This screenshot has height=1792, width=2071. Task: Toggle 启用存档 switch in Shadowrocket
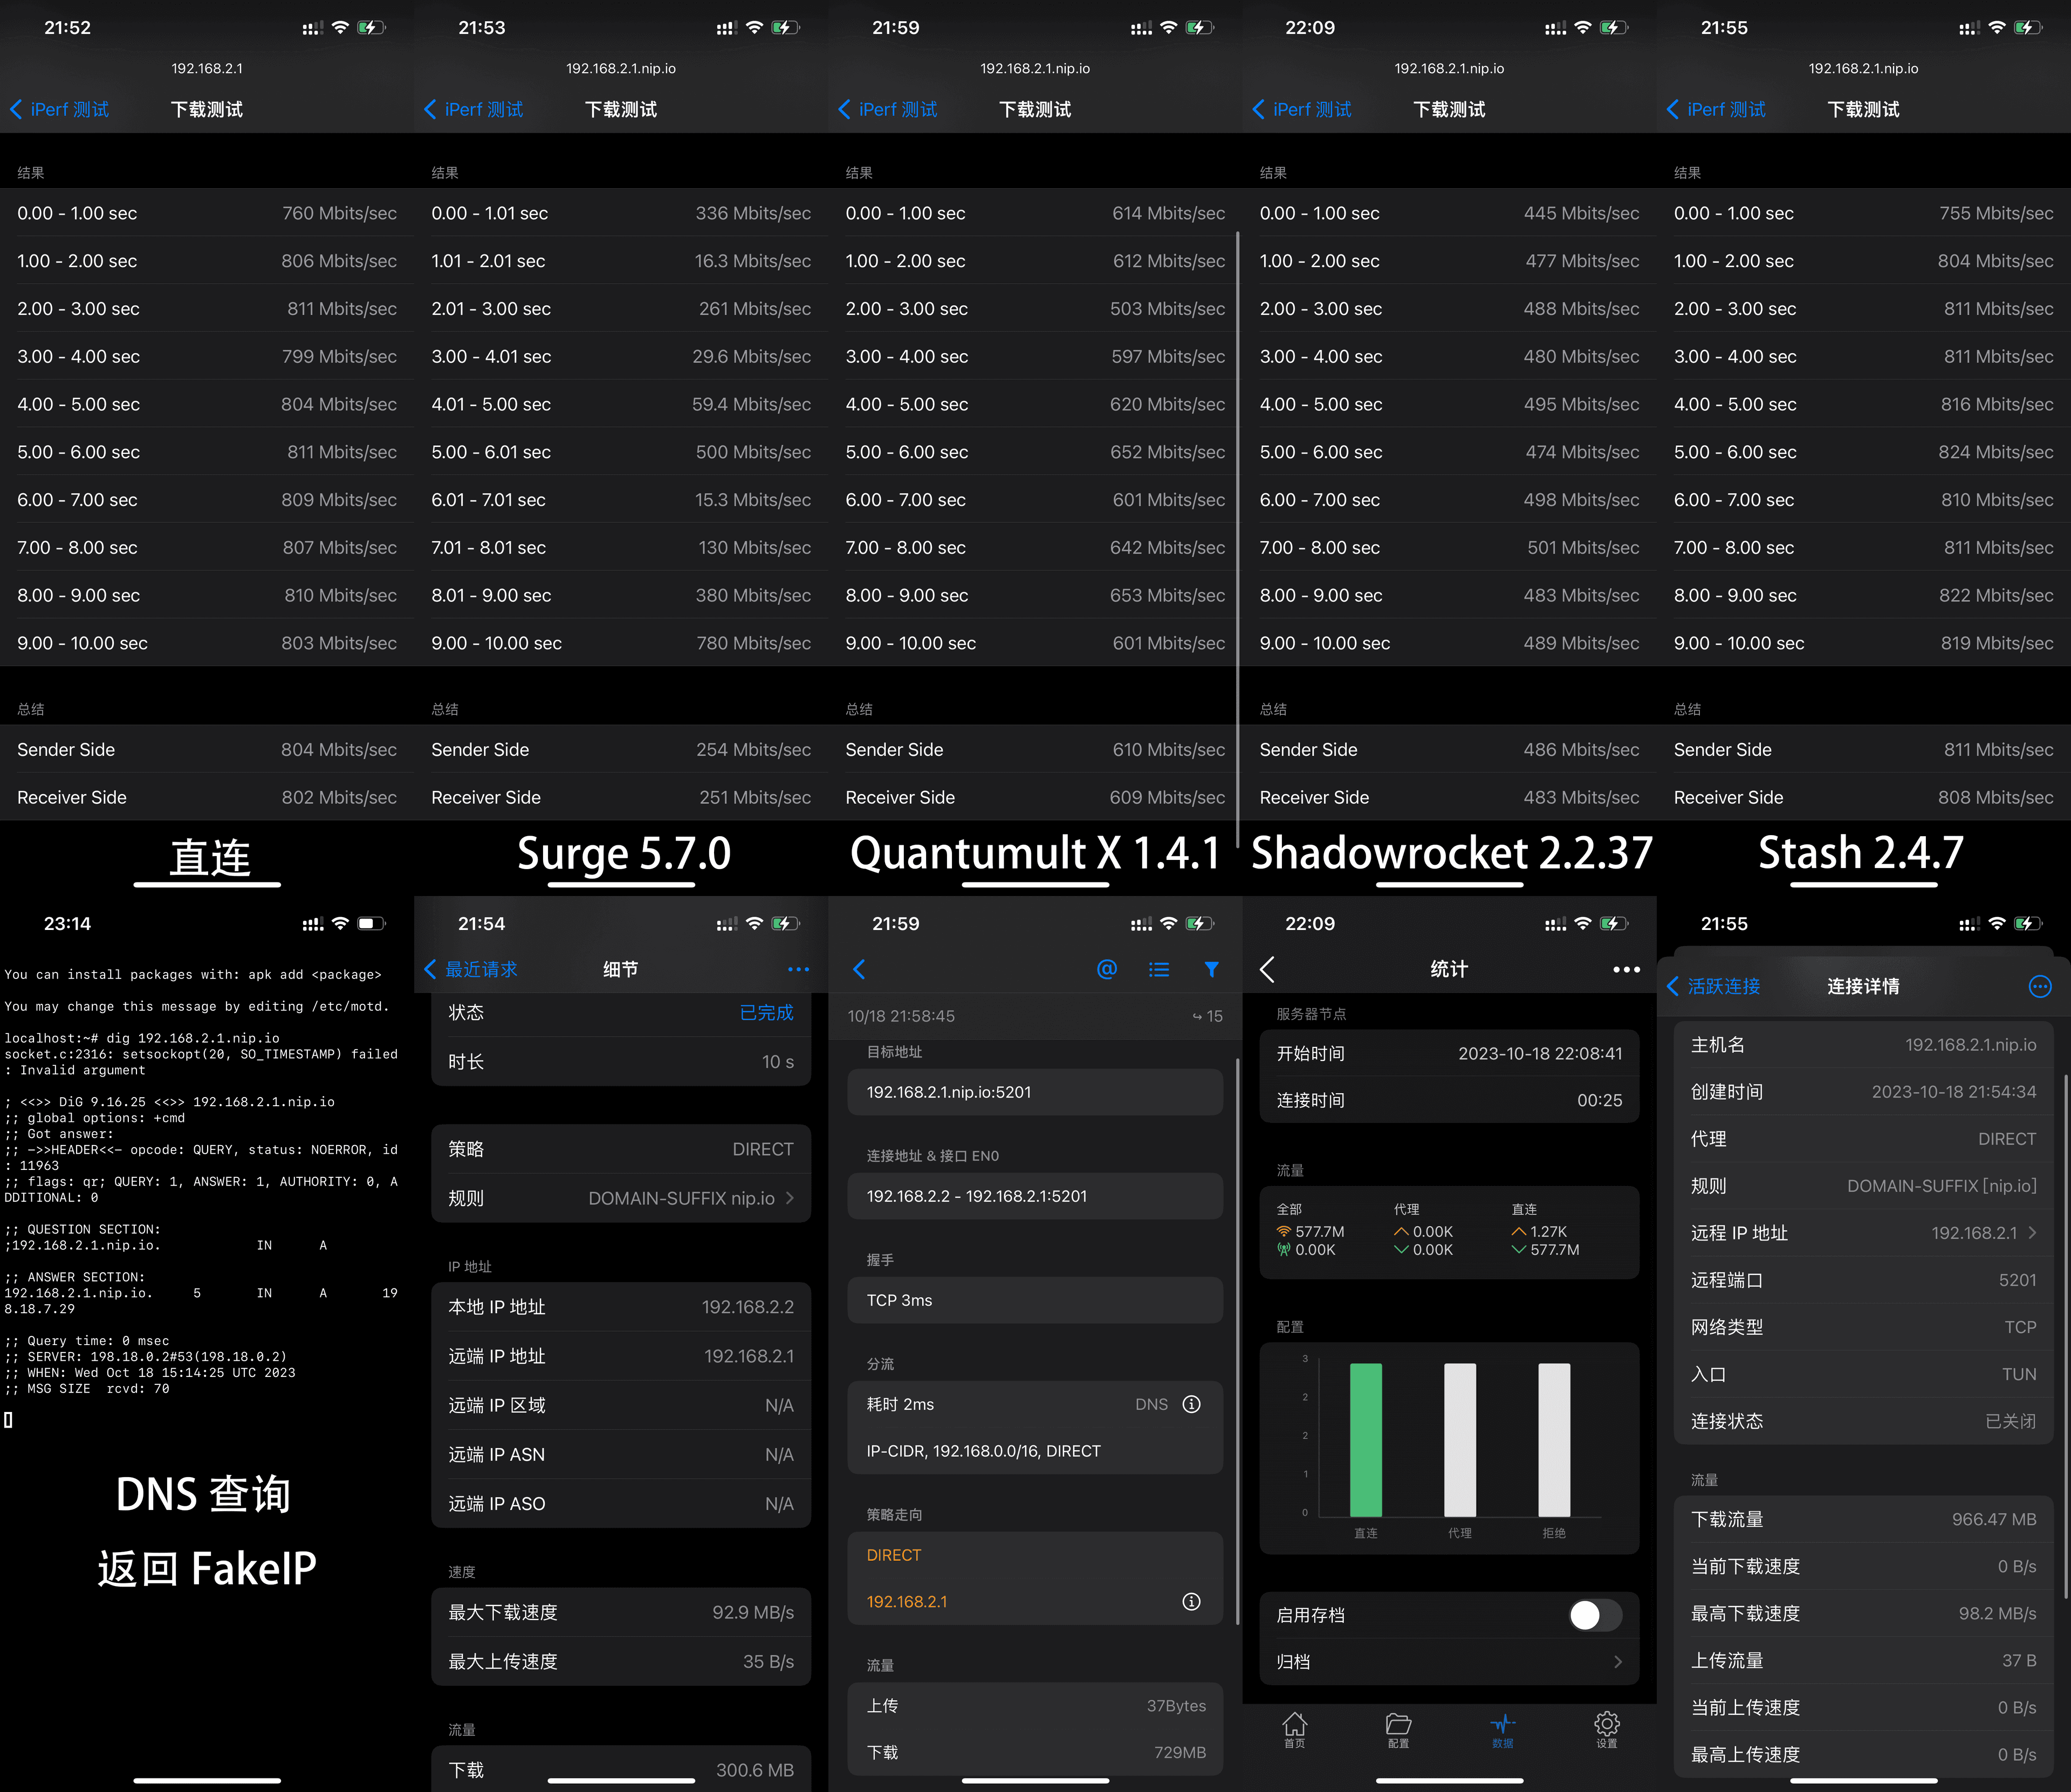pos(1595,1615)
